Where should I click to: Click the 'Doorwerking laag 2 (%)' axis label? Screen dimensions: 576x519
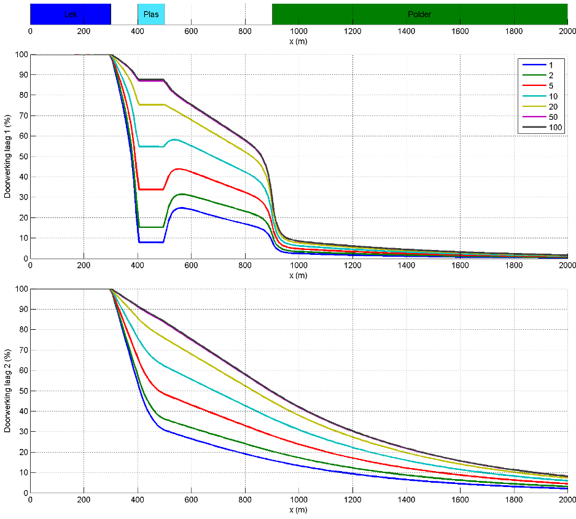coord(8,391)
